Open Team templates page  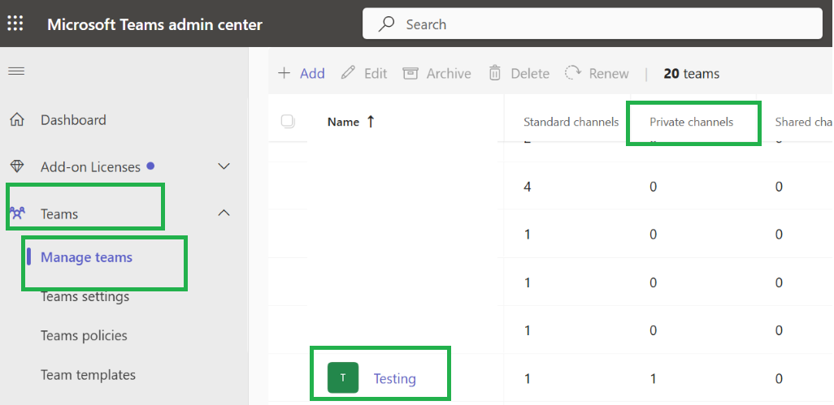tap(88, 375)
